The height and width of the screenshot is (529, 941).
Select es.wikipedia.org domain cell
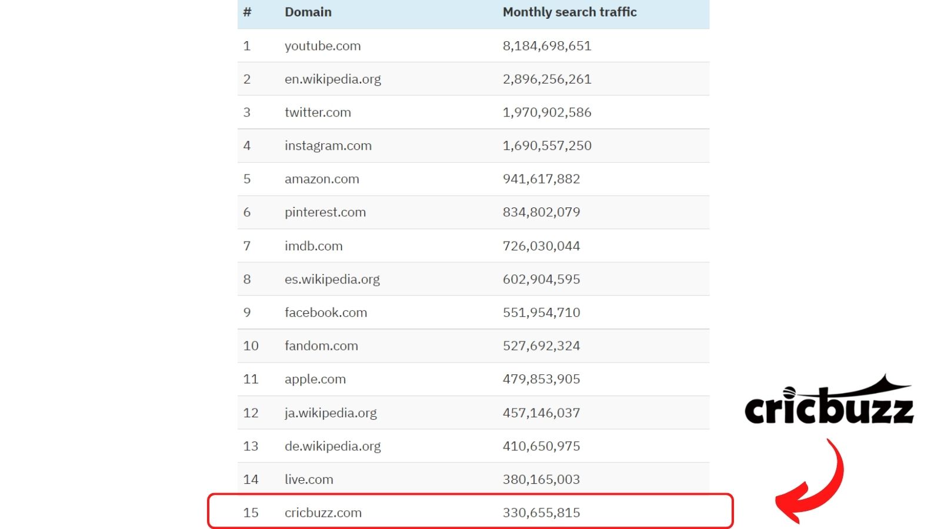332,279
